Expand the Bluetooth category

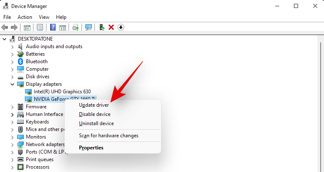[13, 62]
